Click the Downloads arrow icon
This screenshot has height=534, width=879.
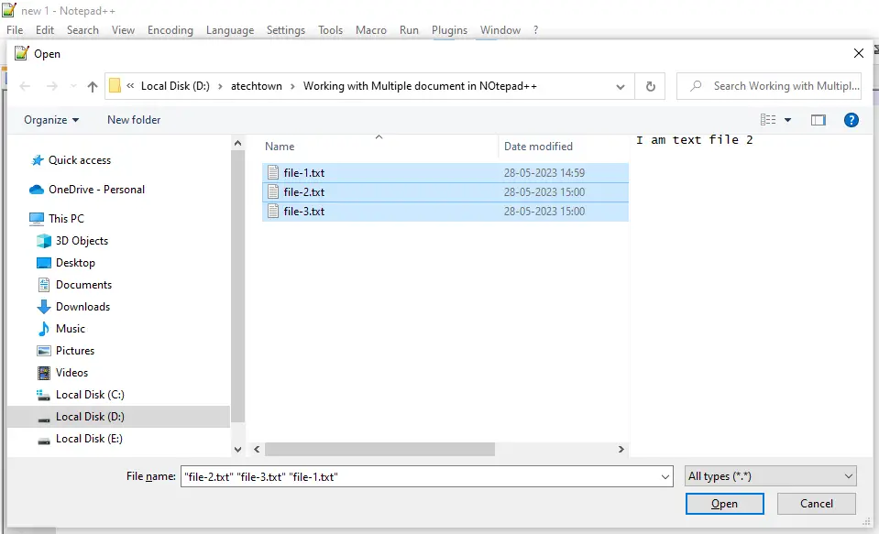coord(44,307)
